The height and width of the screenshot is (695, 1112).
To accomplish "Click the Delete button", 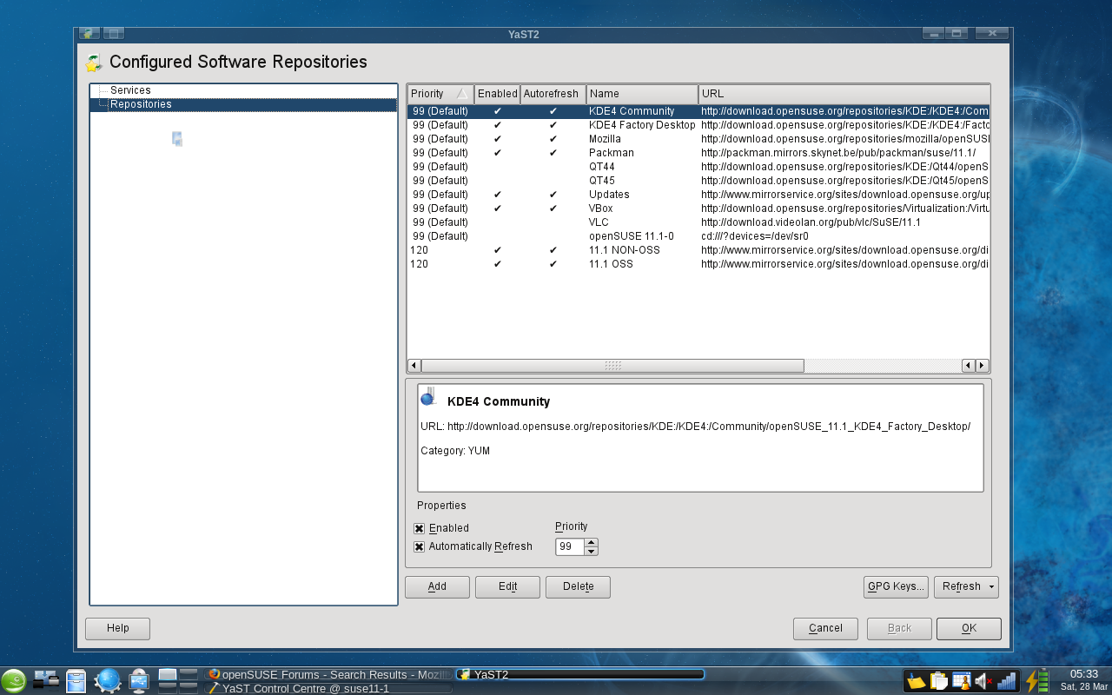I will tap(578, 587).
